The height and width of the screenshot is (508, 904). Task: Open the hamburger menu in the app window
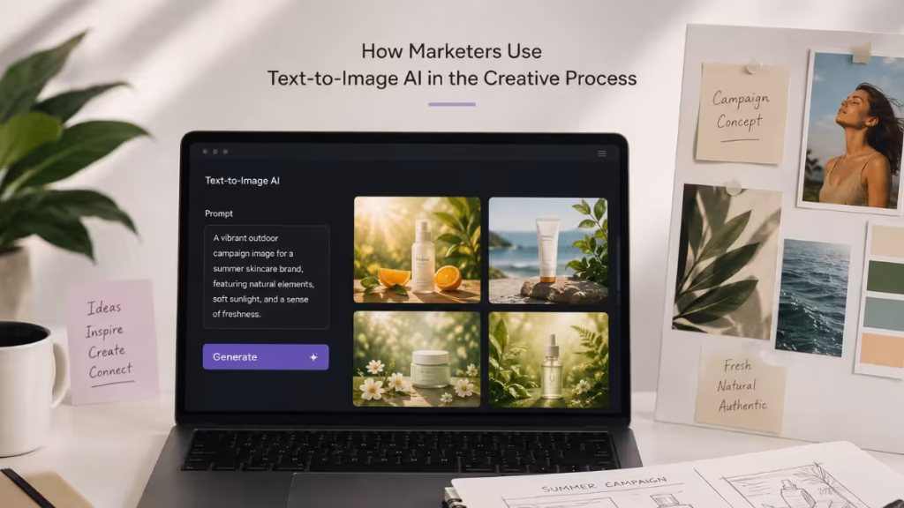click(602, 153)
